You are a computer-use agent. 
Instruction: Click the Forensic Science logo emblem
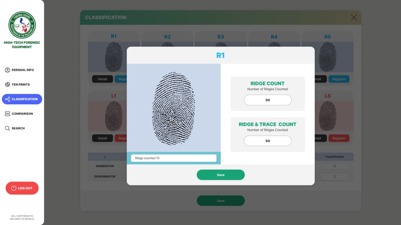(22, 25)
